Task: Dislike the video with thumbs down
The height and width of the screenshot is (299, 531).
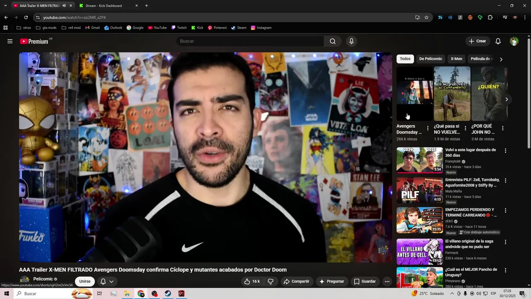Action: (x=270, y=281)
